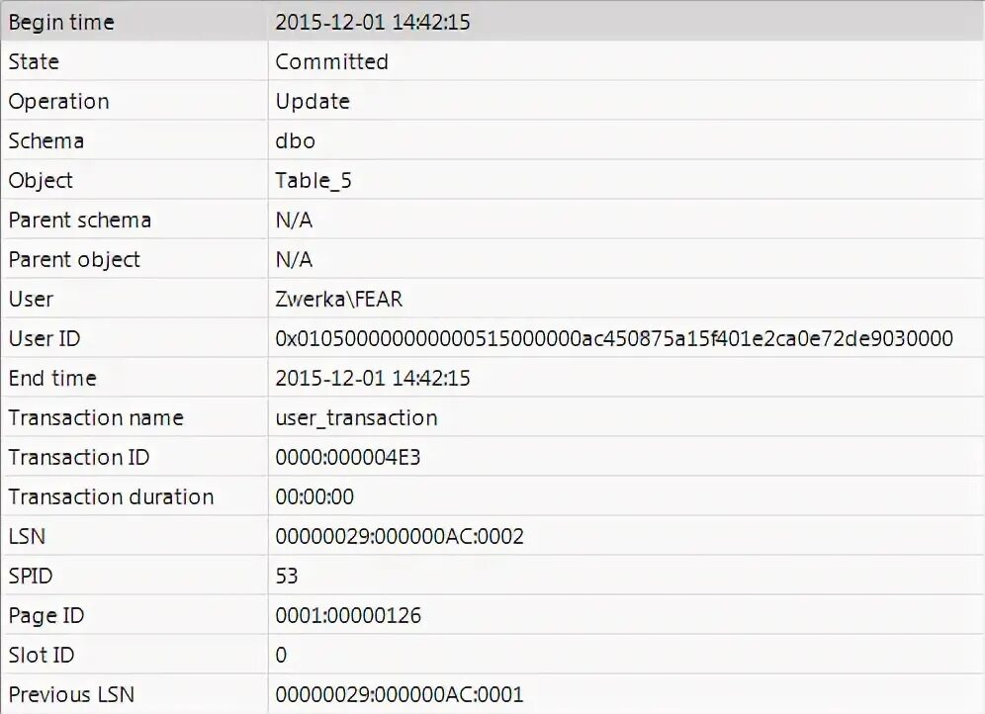Click the 'Zwerka\FEAR' user value

[x=338, y=299]
